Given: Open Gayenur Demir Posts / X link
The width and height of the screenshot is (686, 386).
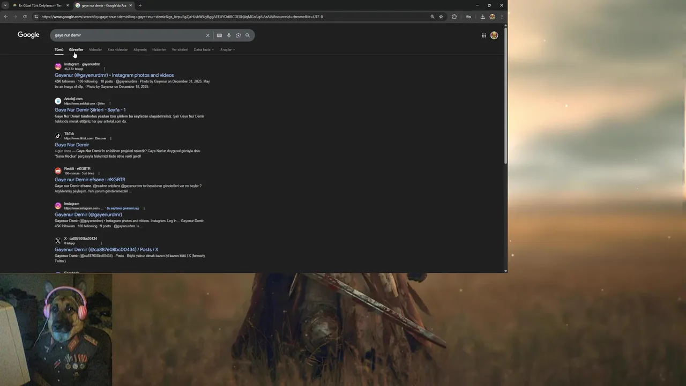Looking at the screenshot, I should [106, 249].
